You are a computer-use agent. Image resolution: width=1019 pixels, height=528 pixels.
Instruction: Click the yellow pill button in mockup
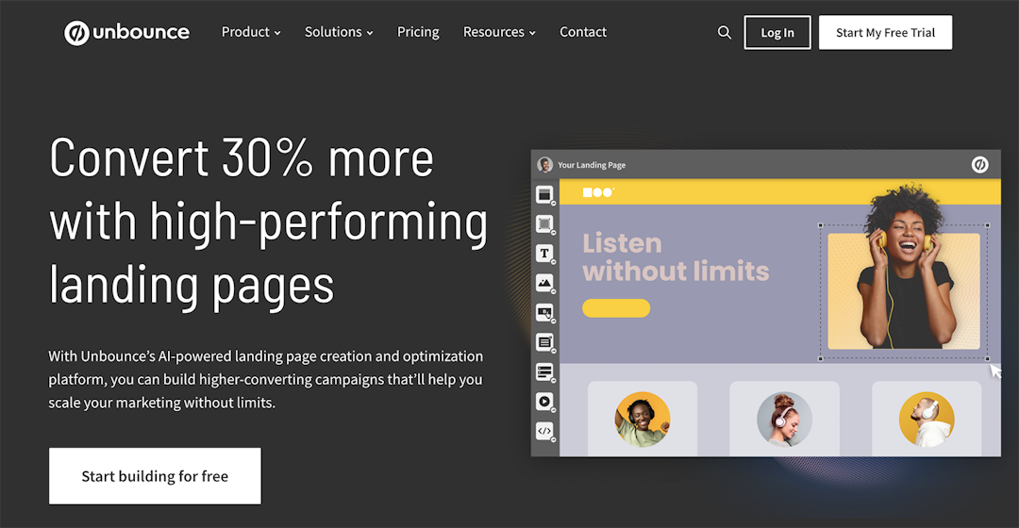click(x=616, y=308)
